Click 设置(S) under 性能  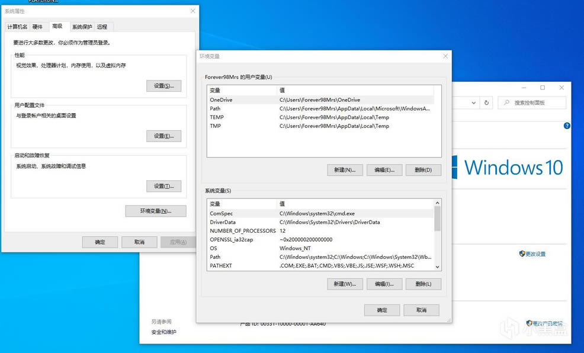coord(164,86)
